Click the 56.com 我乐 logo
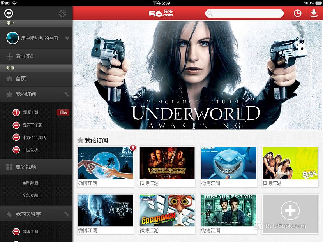 pos(161,13)
